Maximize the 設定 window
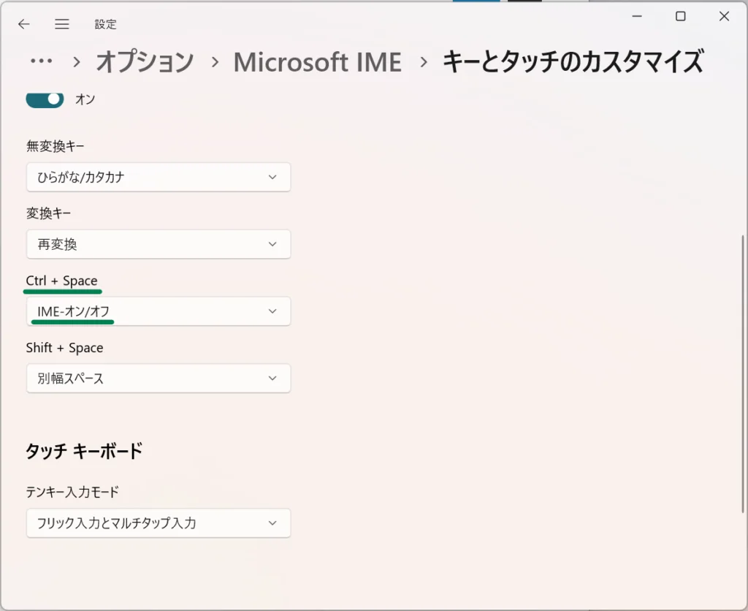 (x=681, y=16)
